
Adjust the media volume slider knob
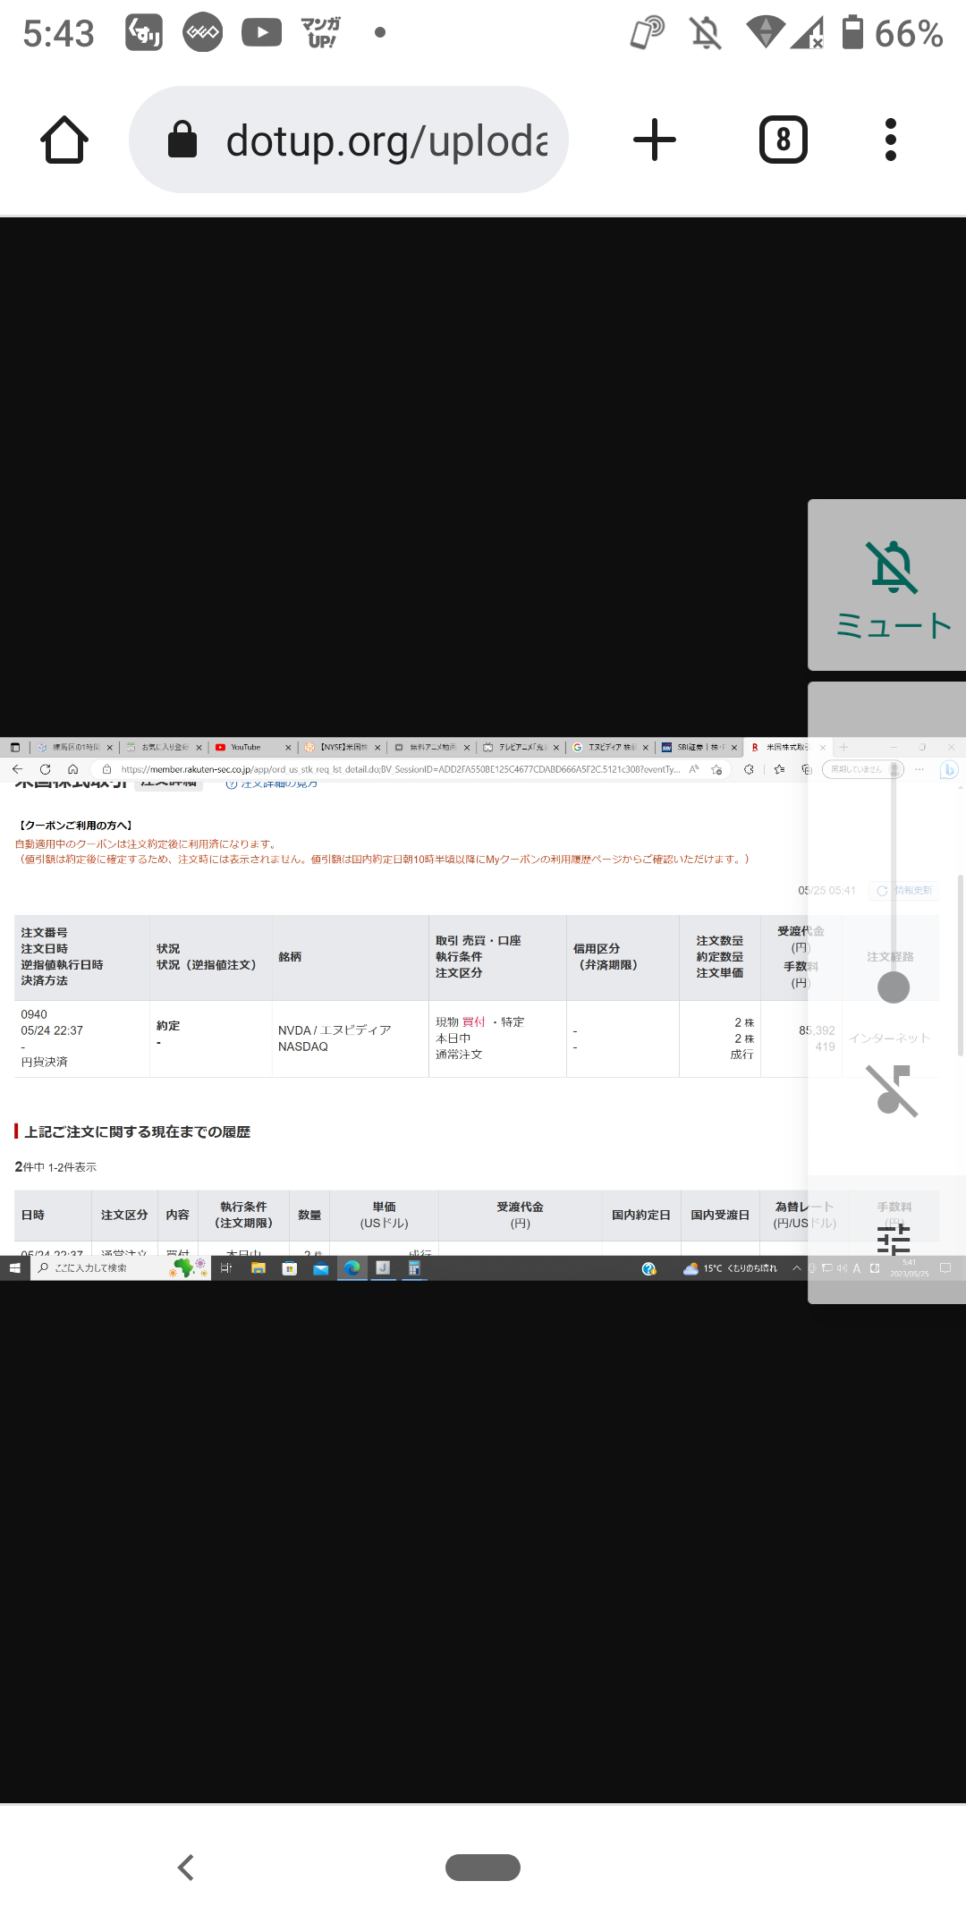click(x=894, y=987)
